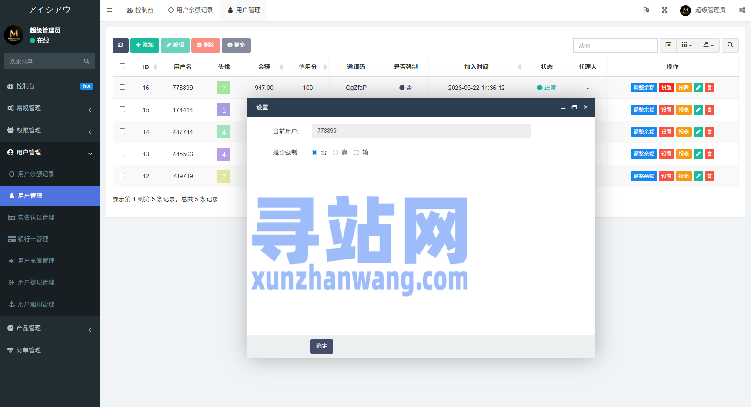
Task: Click the green 添加 button
Action: (145, 45)
